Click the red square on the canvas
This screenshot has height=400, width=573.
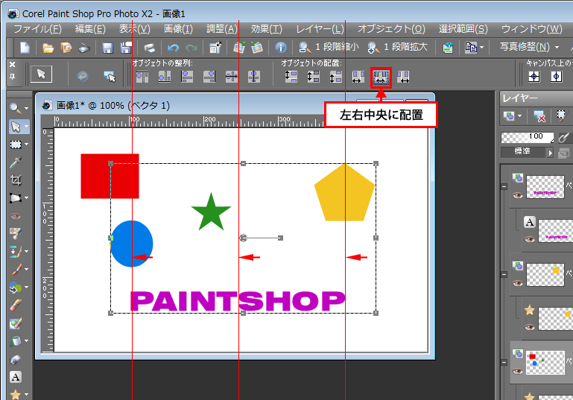pyautogui.click(x=110, y=176)
